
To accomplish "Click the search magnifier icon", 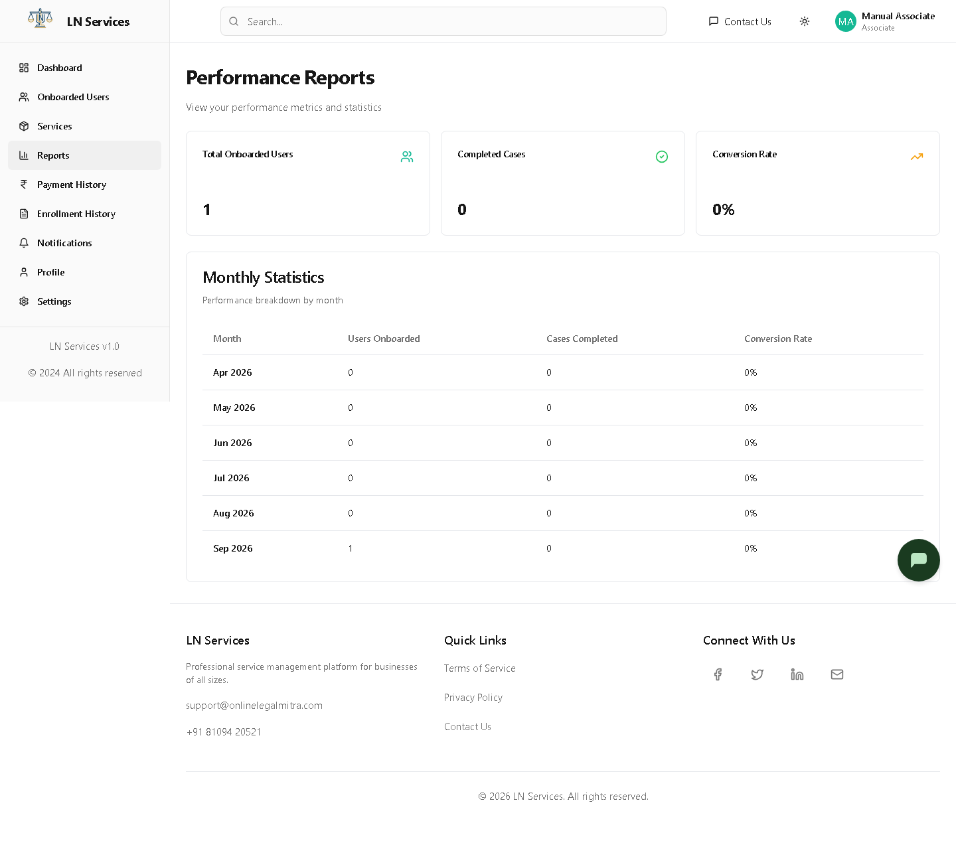I will click(234, 21).
